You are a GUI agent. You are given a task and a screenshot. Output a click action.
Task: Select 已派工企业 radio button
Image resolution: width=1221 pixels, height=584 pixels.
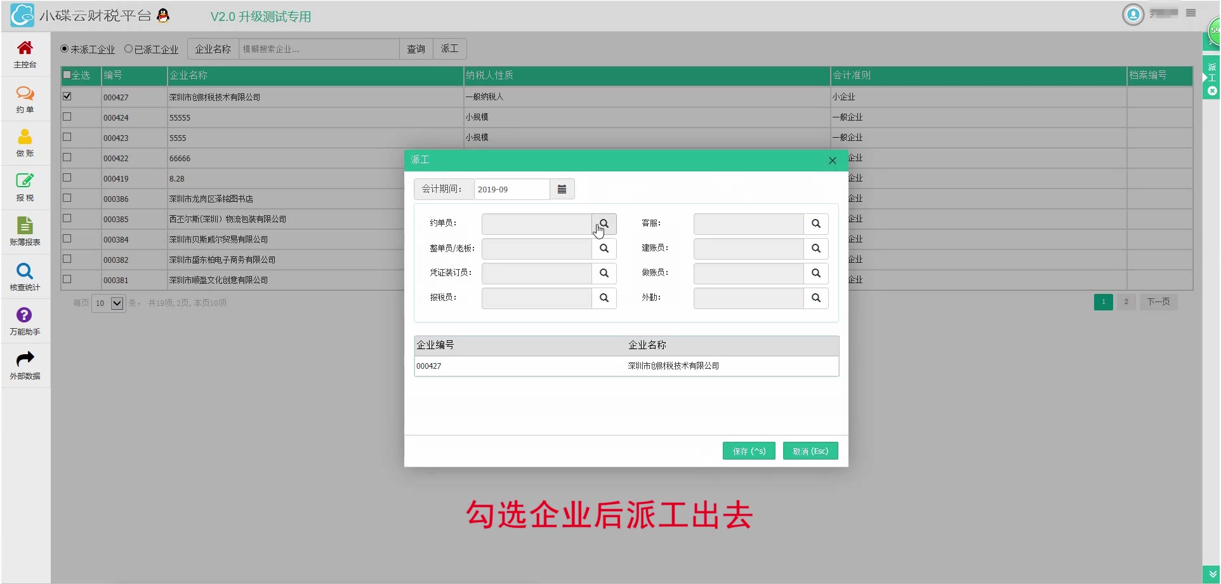128,49
